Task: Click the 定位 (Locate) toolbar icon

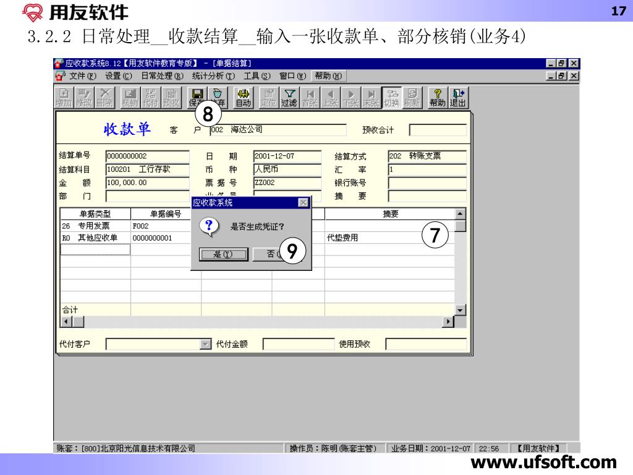Action: point(268,98)
